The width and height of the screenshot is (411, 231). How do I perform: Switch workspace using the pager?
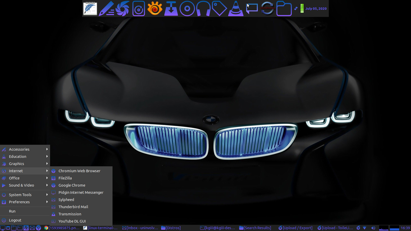(394, 228)
